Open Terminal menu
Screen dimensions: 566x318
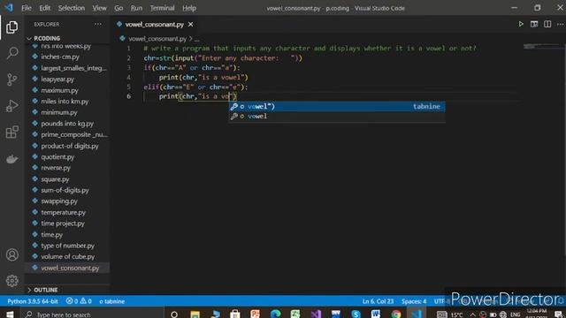(162, 8)
